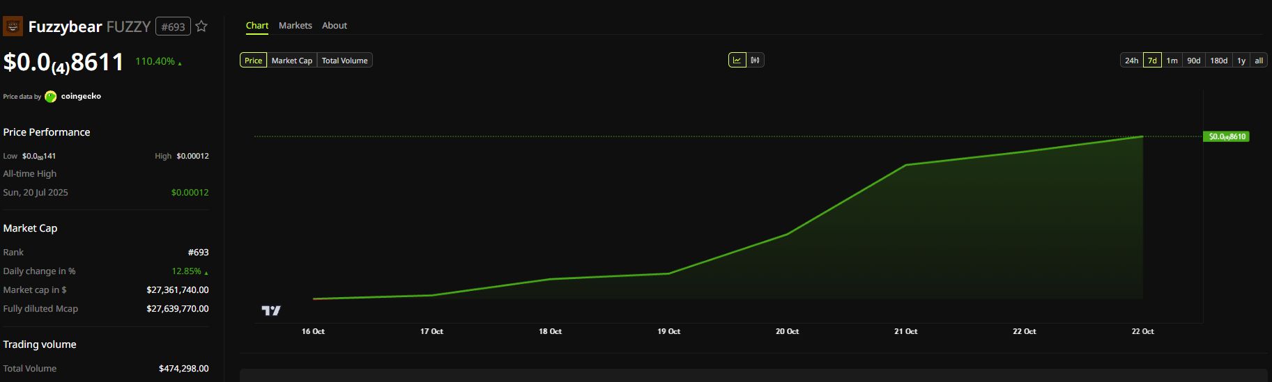Star Fuzzybear as a favorite
Viewport: 1272px width, 382px height.
click(x=201, y=26)
